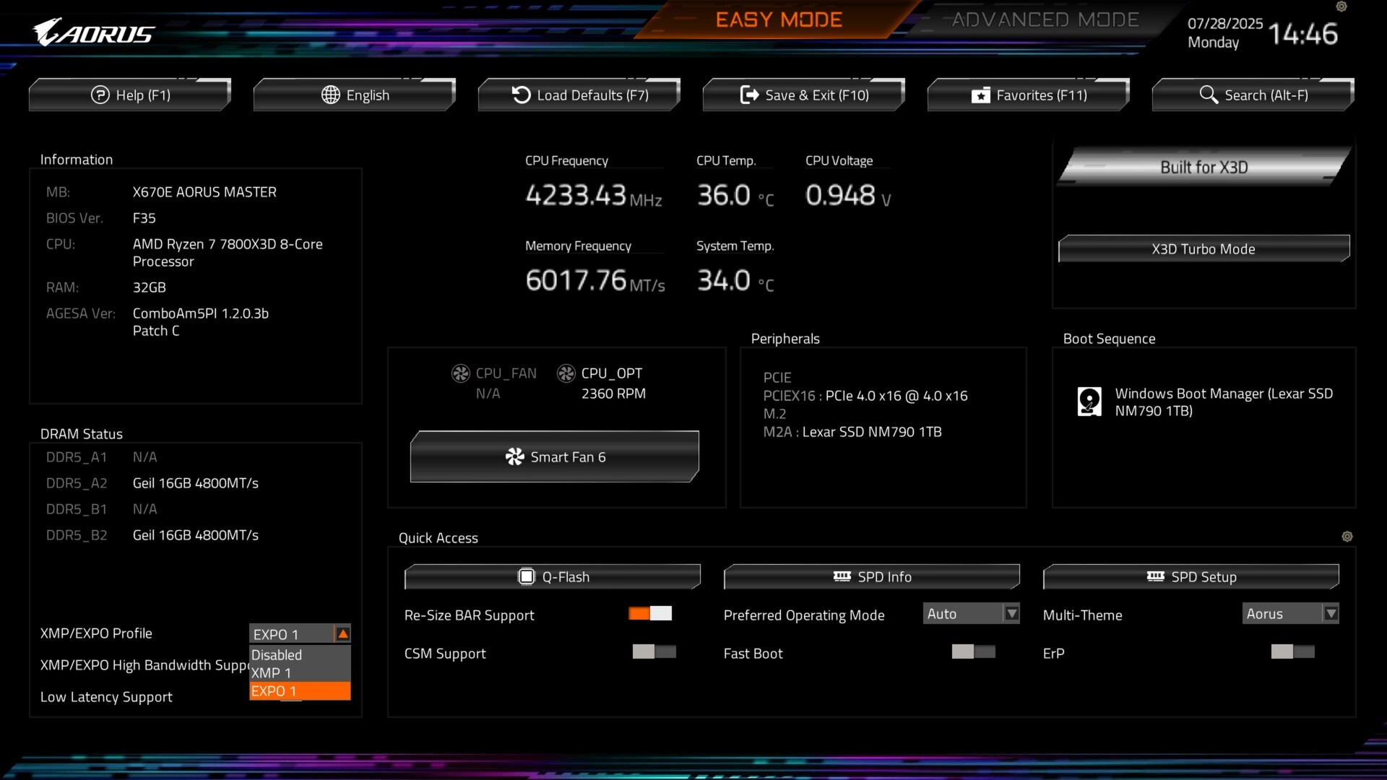
Task: Click the 14:46 clock
Action: 1303,34
